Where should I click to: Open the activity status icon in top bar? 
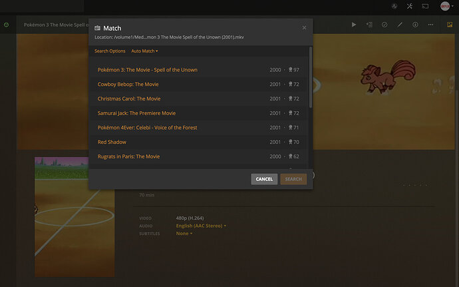(x=394, y=6)
